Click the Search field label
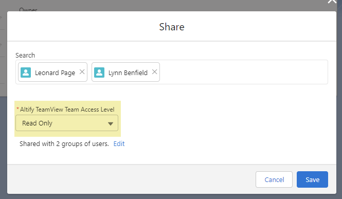This screenshot has height=199, width=342. pos(25,56)
